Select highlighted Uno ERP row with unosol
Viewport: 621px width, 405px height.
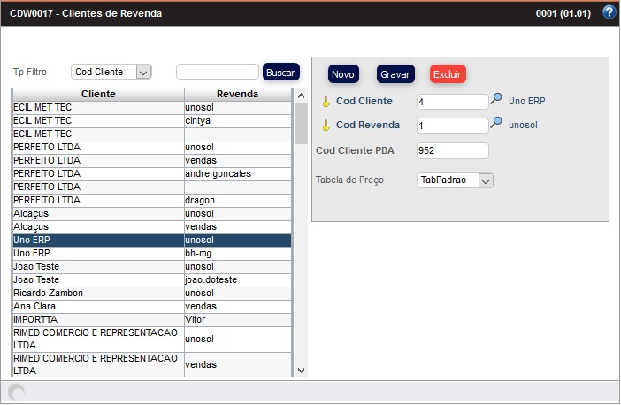pos(152,241)
